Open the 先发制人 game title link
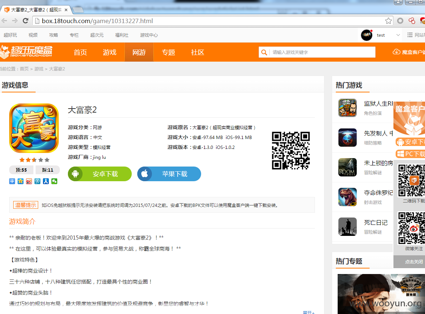 [x=378, y=133]
